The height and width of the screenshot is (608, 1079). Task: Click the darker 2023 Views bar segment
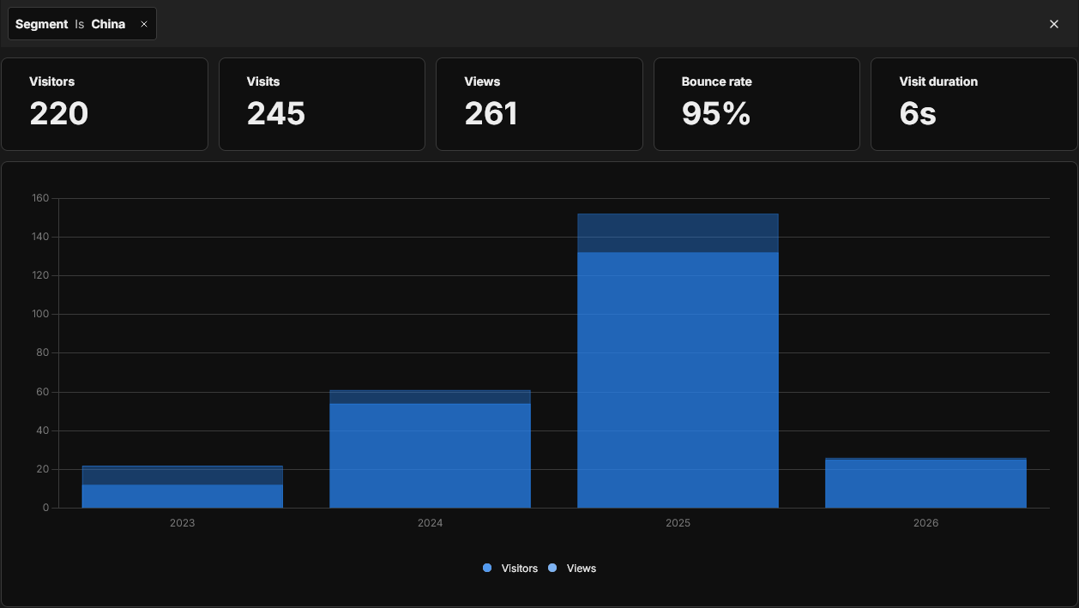[x=183, y=475]
